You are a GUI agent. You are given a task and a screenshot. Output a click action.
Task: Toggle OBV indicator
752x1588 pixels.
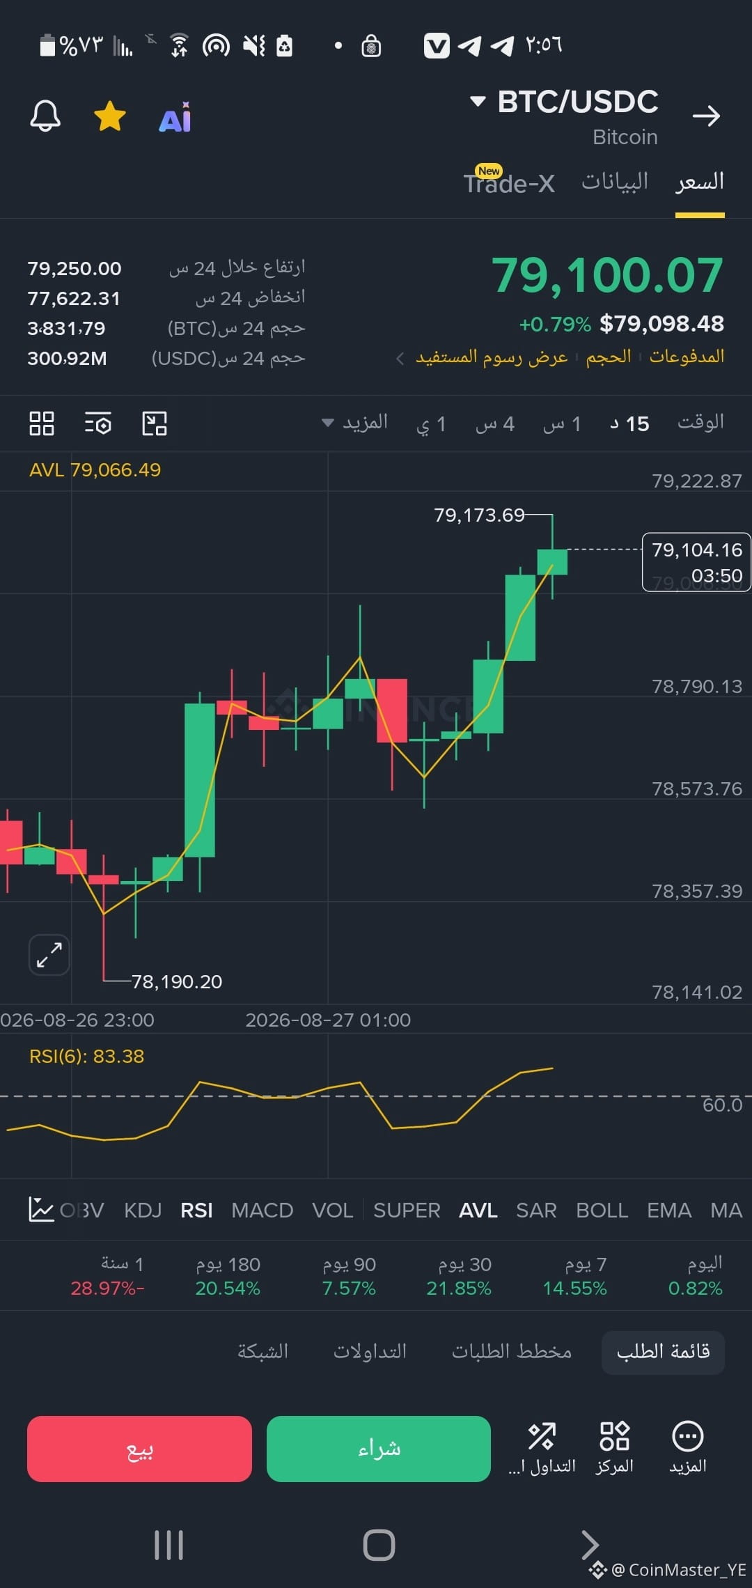82,1211
